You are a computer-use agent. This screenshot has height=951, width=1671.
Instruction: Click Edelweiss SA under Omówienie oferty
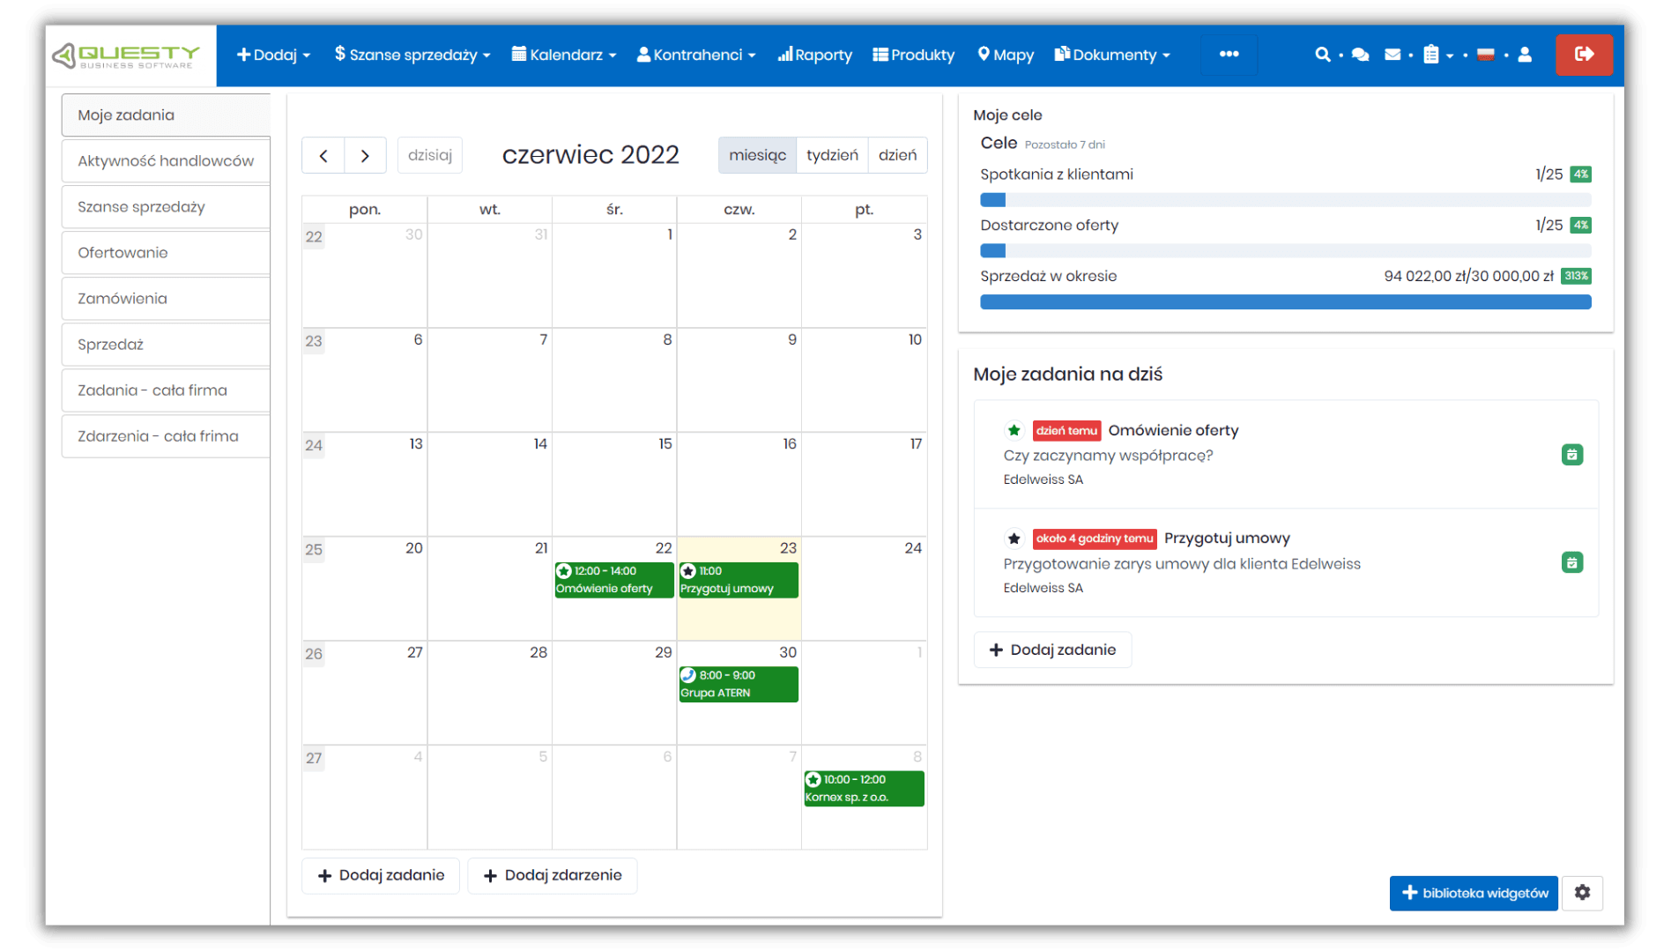(1043, 479)
